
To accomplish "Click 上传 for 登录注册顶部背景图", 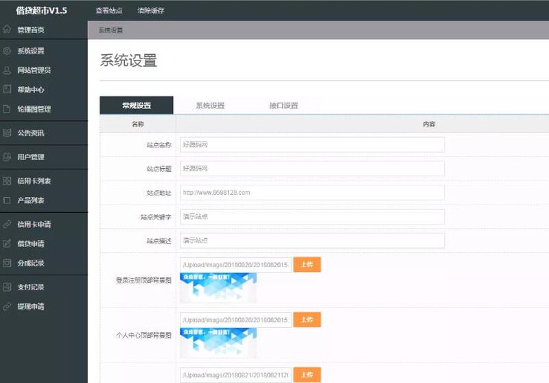I will click(x=307, y=264).
